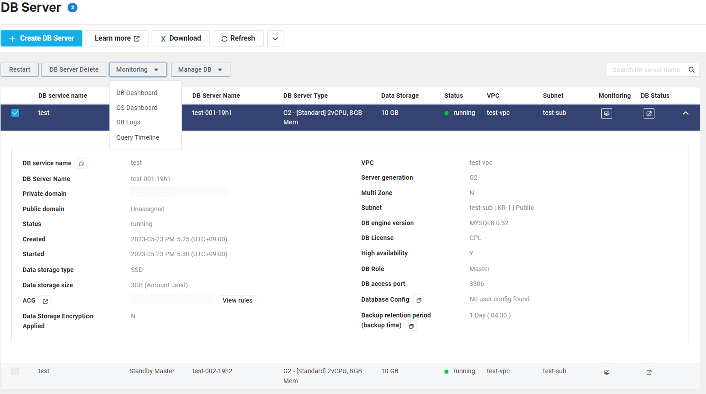706x394 pixels.
Task: Restart the selected DB server
Action: point(20,70)
